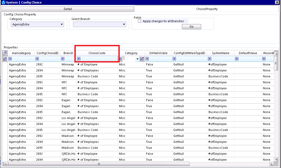Select the ChoiceProperty tab
This screenshot has height=168, width=281.
coord(207,9)
